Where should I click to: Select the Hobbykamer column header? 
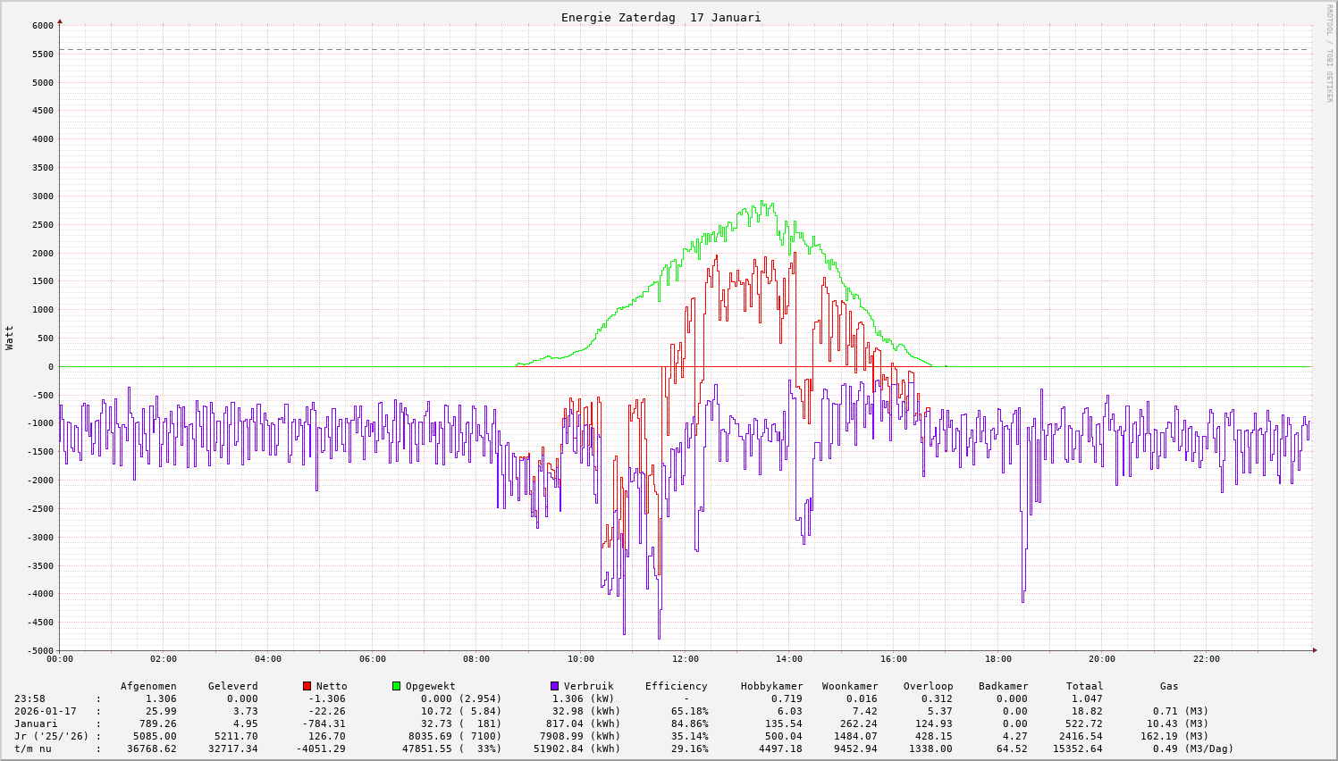[771, 686]
